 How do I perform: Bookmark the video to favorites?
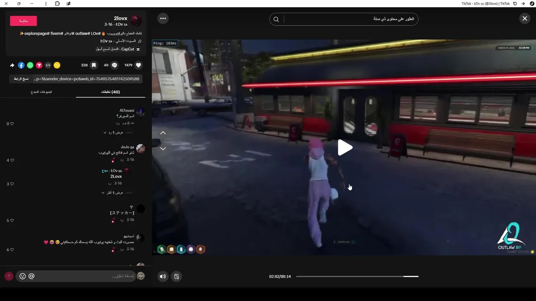[x=94, y=65]
